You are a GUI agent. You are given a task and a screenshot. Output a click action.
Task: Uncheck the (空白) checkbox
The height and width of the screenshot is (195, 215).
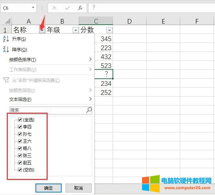pos(20,170)
